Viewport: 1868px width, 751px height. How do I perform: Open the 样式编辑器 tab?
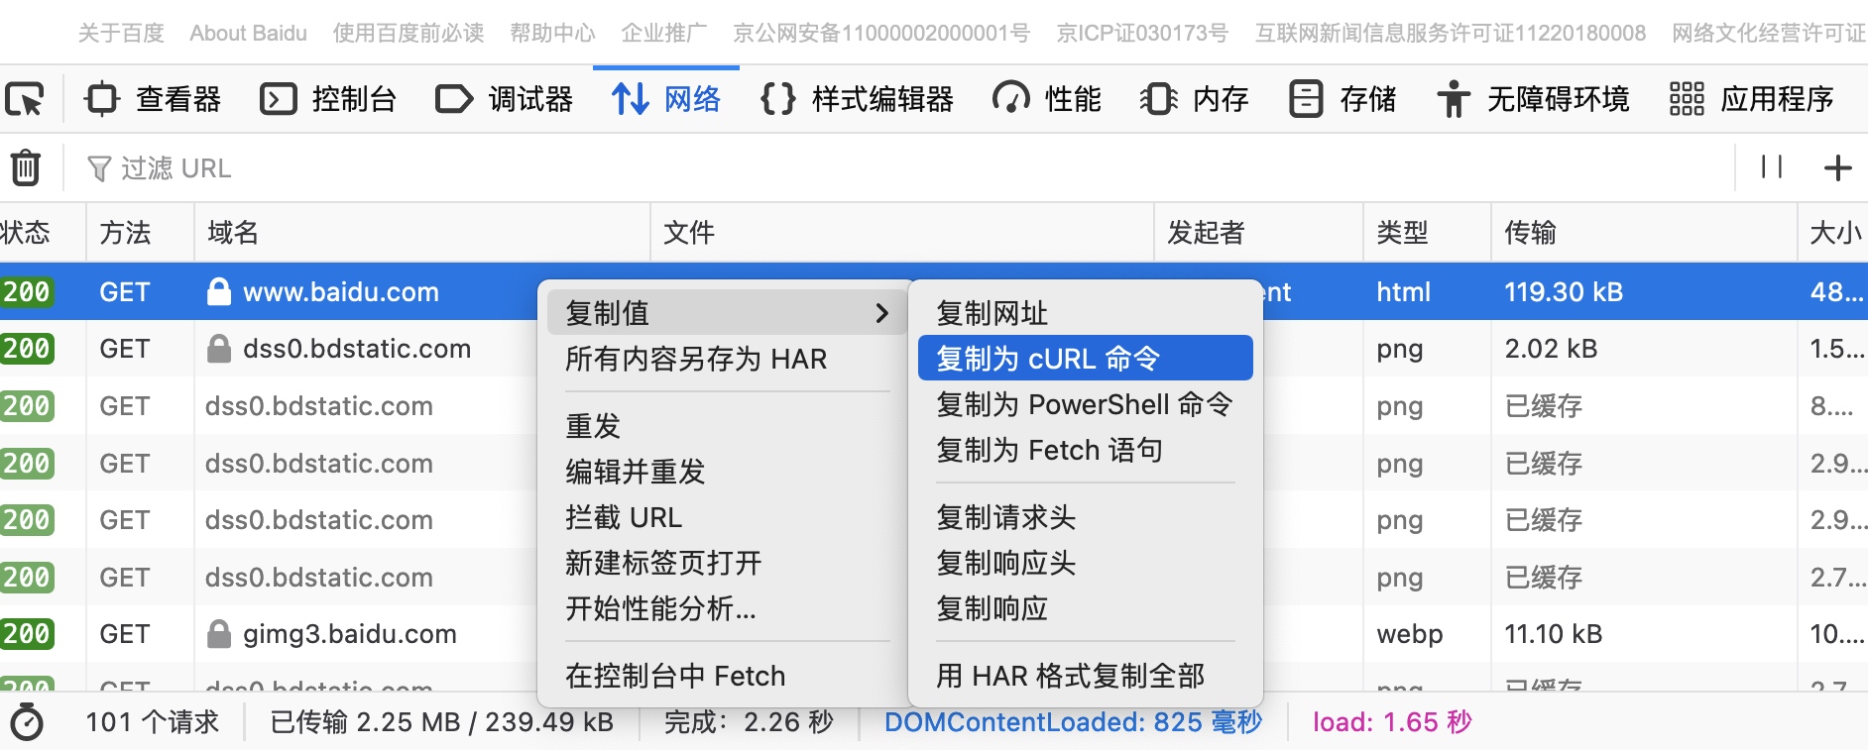coord(857,99)
